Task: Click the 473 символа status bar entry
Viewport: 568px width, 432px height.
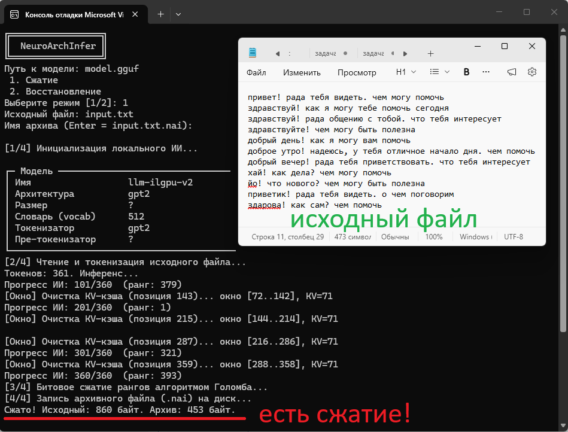Action: click(x=353, y=237)
